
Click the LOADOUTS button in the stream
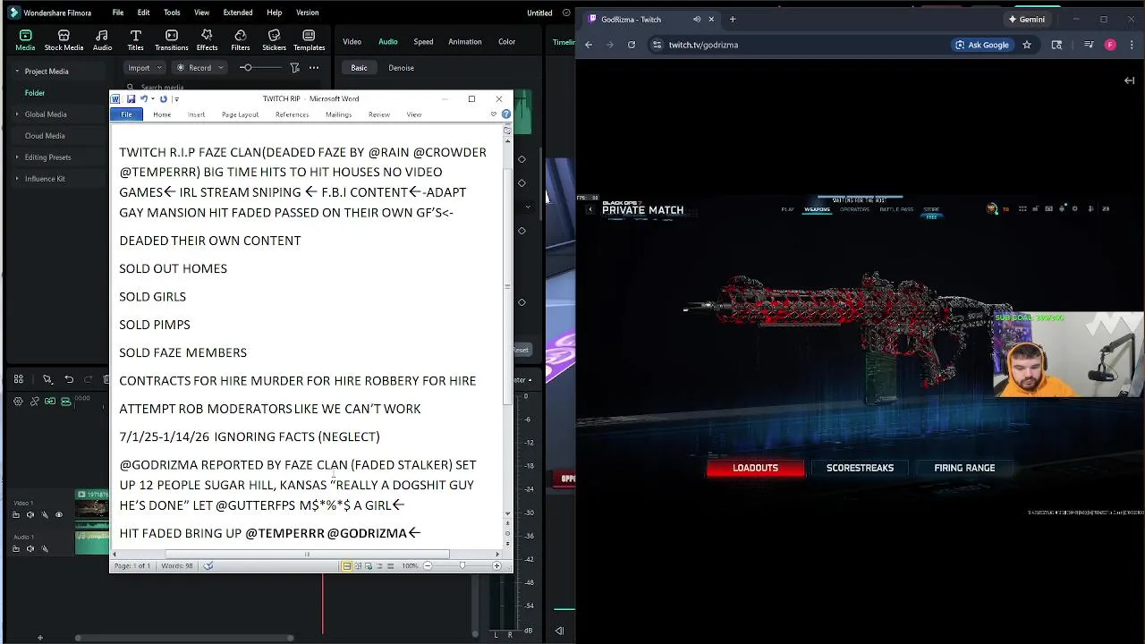[x=755, y=468]
